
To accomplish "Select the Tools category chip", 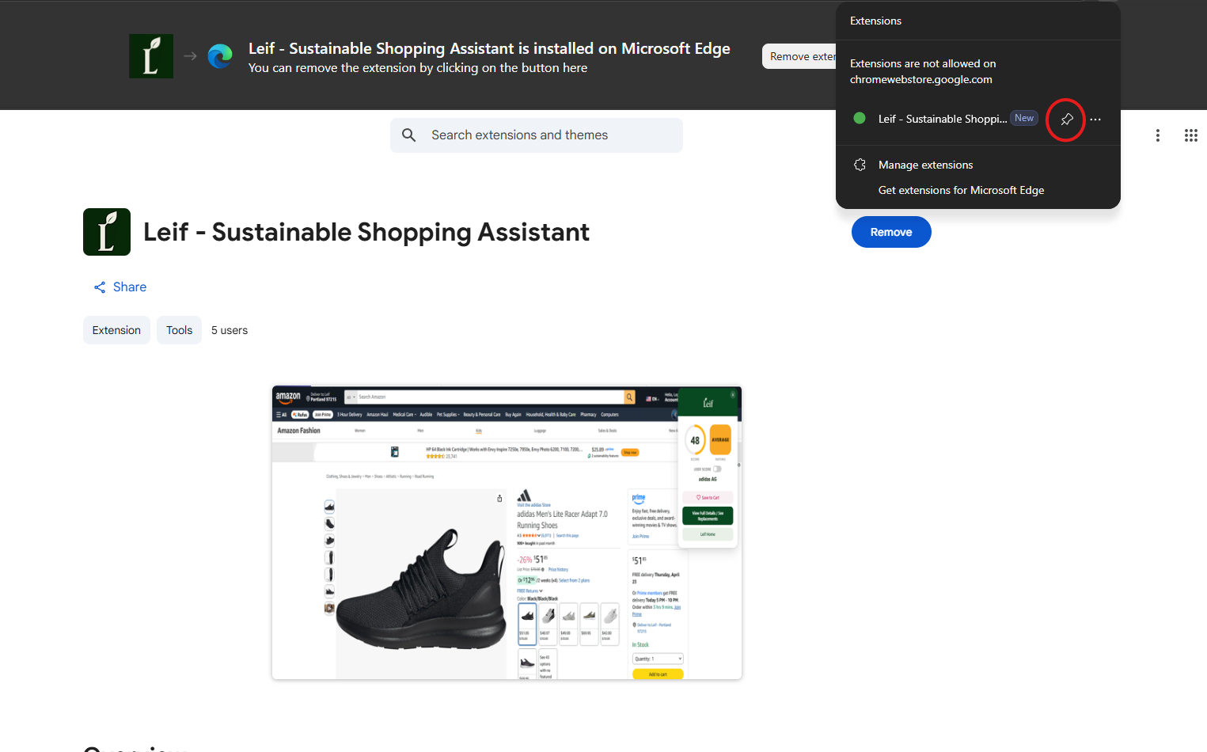I will (179, 330).
